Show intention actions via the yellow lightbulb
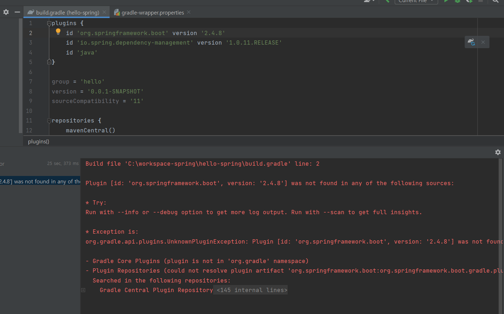The height and width of the screenshot is (314, 504). [x=58, y=32]
